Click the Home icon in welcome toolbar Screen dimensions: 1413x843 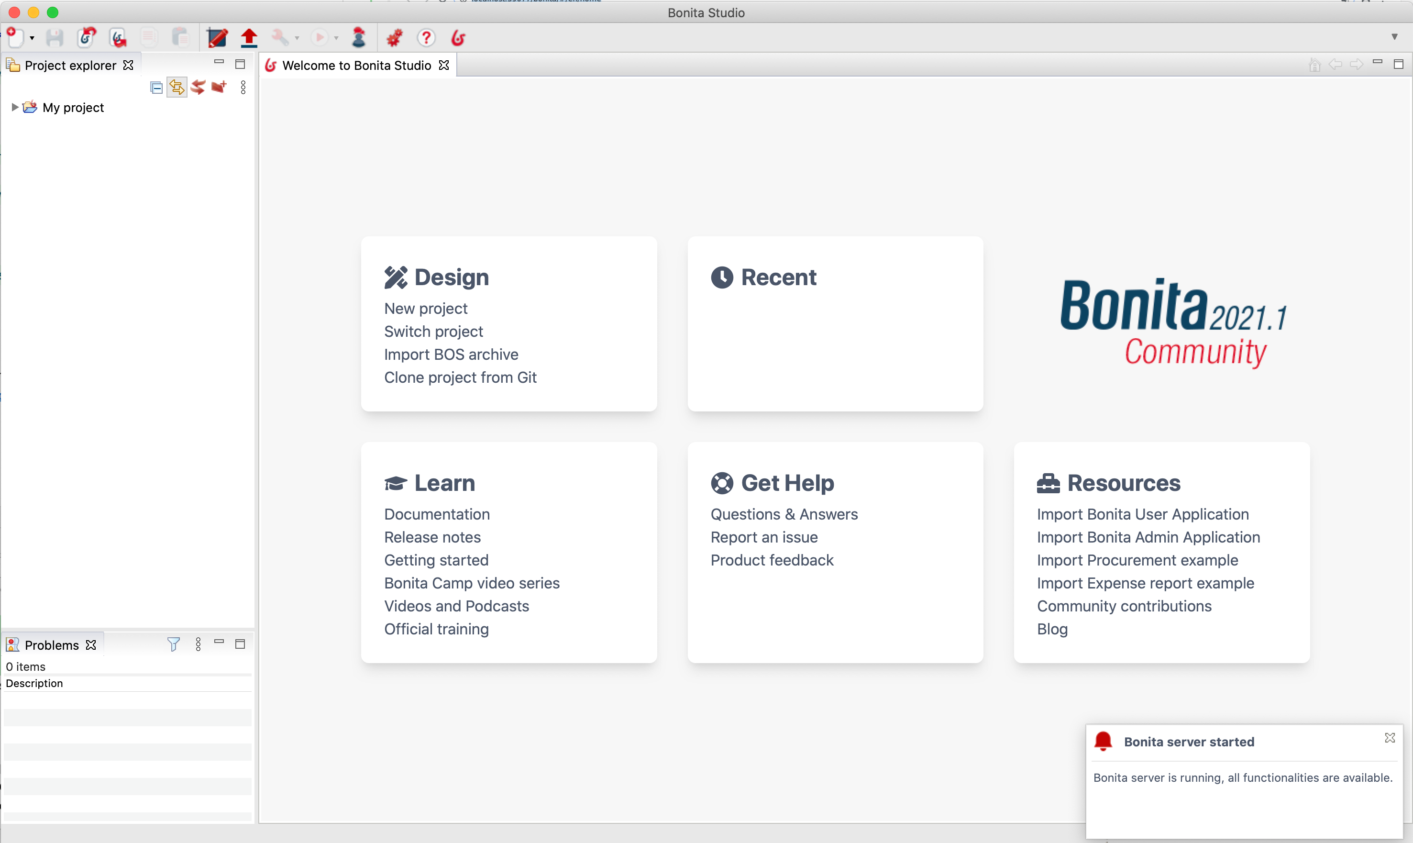click(x=1314, y=65)
